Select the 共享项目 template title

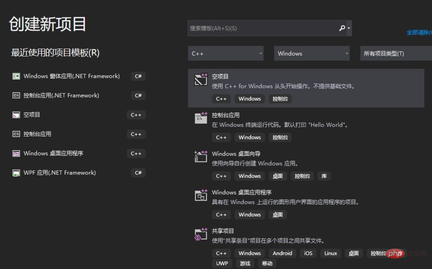click(223, 231)
